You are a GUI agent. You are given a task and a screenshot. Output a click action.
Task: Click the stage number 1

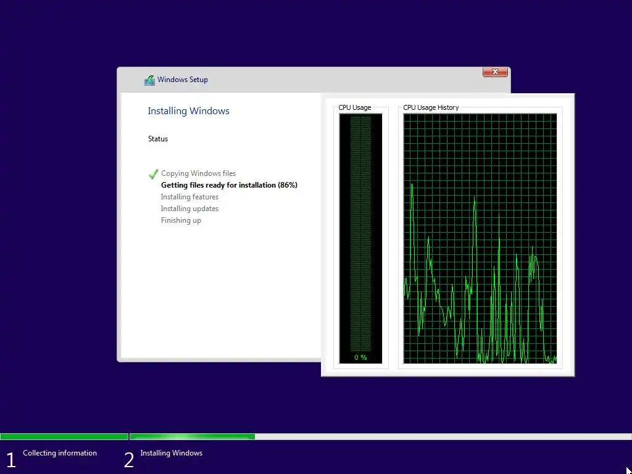point(11,460)
